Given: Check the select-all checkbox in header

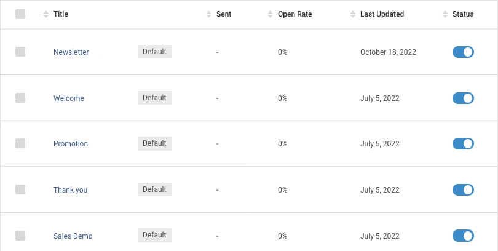Looking at the screenshot, I should click(x=20, y=14).
